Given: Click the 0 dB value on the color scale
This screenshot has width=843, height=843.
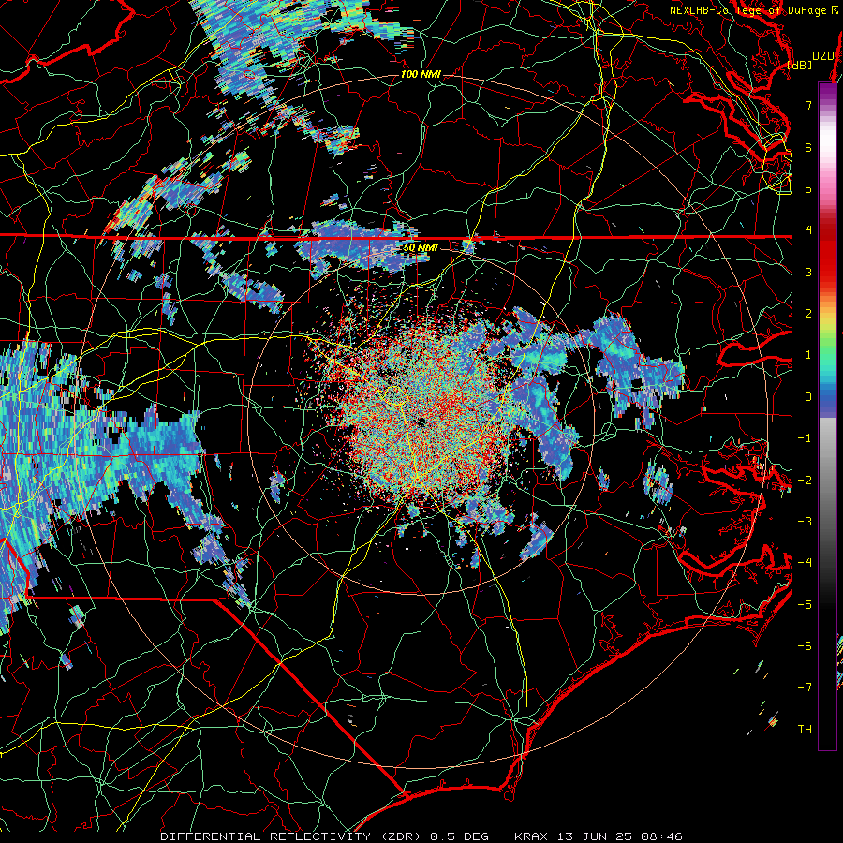Looking at the screenshot, I should (808, 397).
